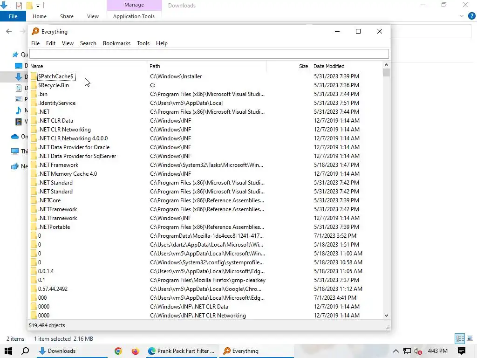Open Share tab in File Explorer ribbon
Image resolution: width=477 pixels, height=358 pixels.
(x=67, y=16)
